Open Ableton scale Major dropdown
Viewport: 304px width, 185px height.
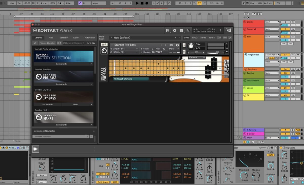pyautogui.click(x=99, y=3)
